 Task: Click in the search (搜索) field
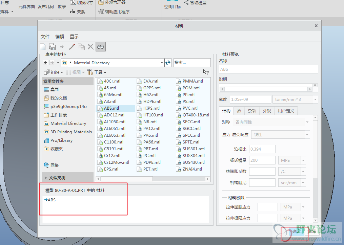(x=192, y=63)
